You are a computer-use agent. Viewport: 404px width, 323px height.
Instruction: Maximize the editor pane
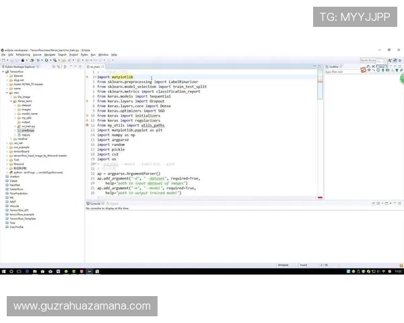point(318,67)
